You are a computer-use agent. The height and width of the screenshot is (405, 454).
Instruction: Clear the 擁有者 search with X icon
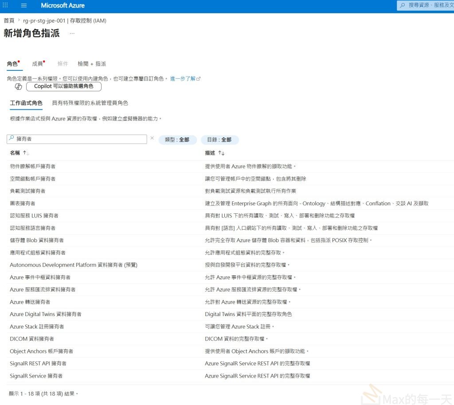pyautogui.click(x=152, y=138)
